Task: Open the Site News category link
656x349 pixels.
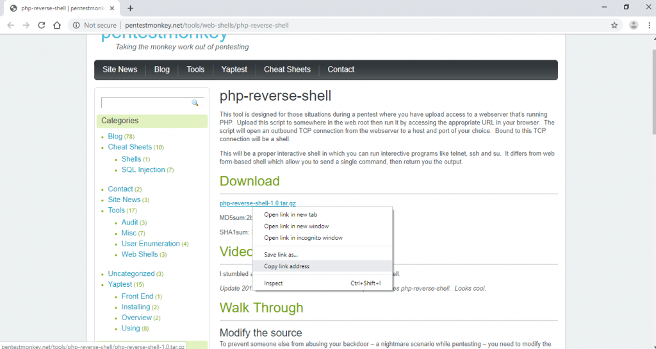Action: click(x=124, y=200)
